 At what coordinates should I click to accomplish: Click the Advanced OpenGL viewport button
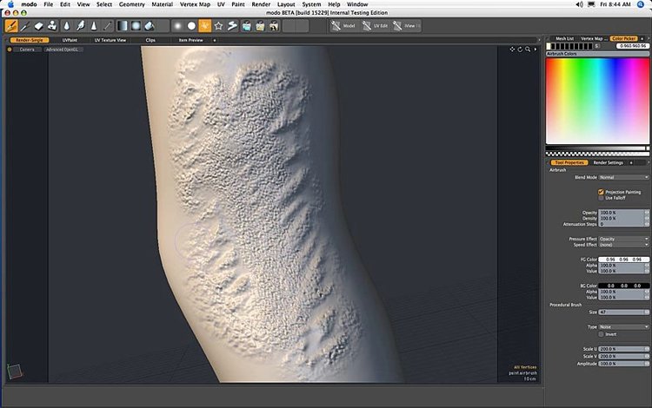(x=62, y=49)
